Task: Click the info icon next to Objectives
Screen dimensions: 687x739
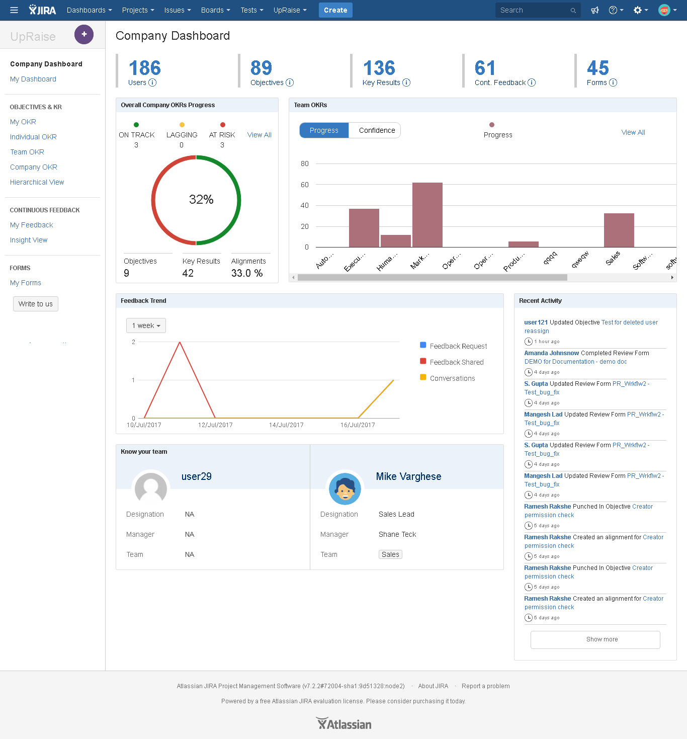Action: click(x=290, y=83)
